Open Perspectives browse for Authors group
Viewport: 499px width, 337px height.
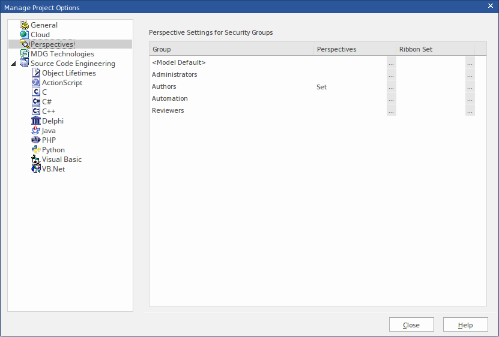[392, 87]
